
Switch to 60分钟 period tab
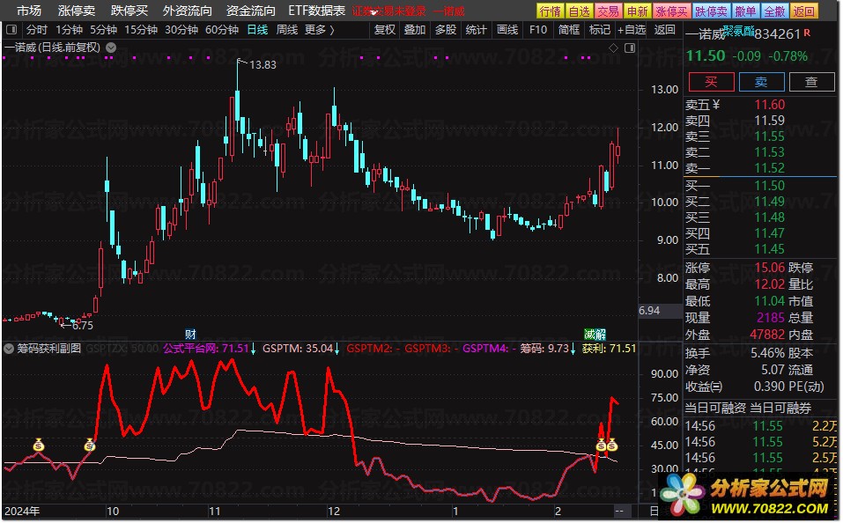pyautogui.click(x=221, y=30)
